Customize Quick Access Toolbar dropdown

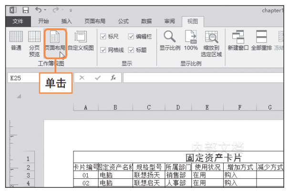click(x=71, y=10)
